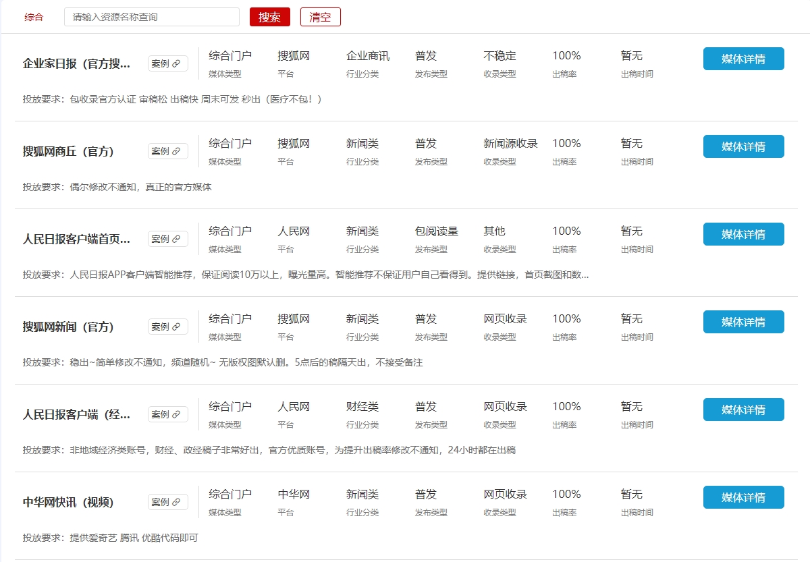The image size is (810, 562).
Task: Click the 清空 button
Action: [320, 17]
